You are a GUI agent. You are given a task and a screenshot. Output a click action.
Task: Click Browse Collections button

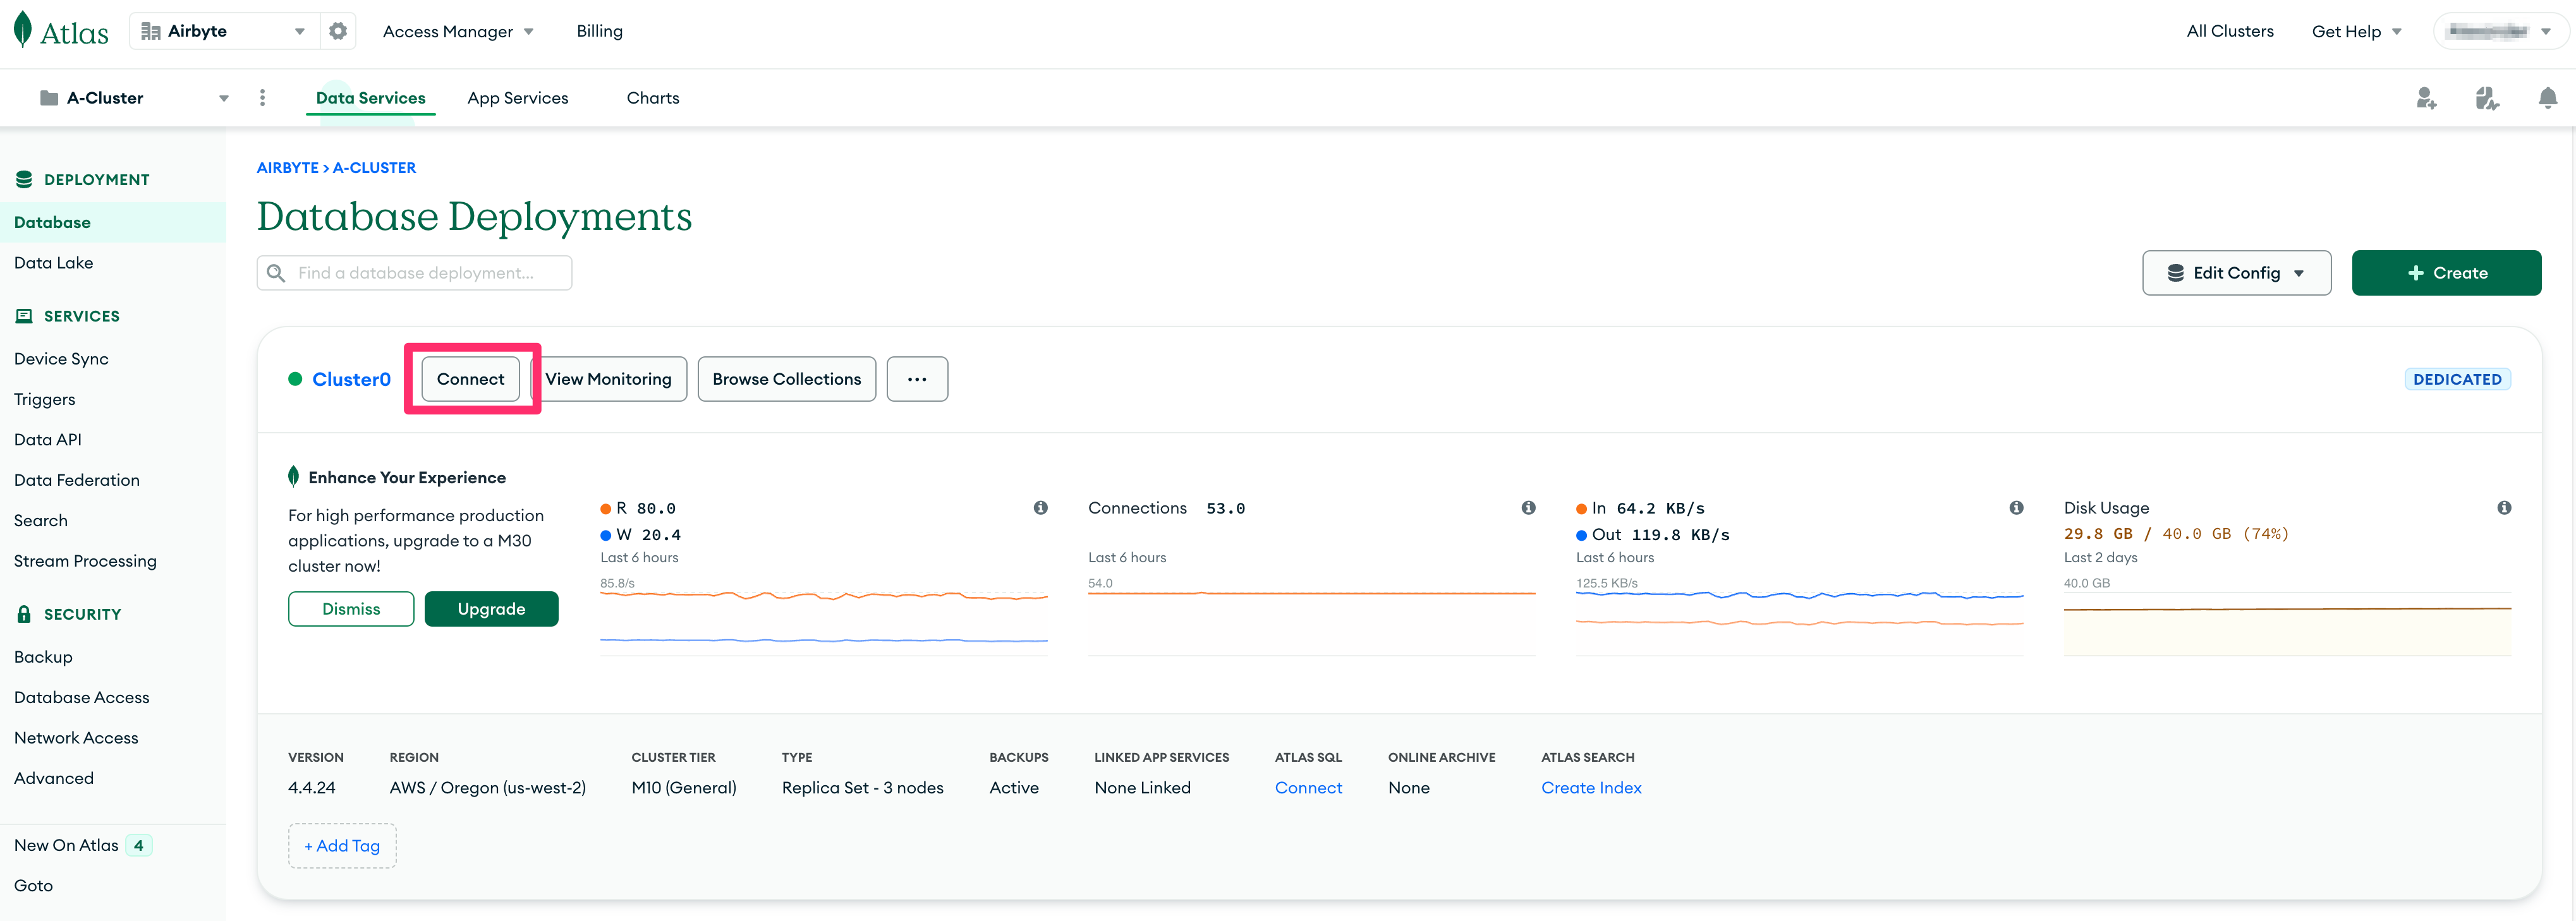(x=786, y=379)
